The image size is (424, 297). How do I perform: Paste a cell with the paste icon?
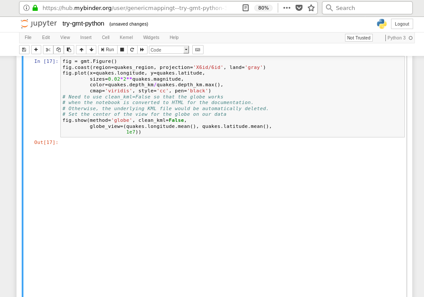(x=69, y=49)
